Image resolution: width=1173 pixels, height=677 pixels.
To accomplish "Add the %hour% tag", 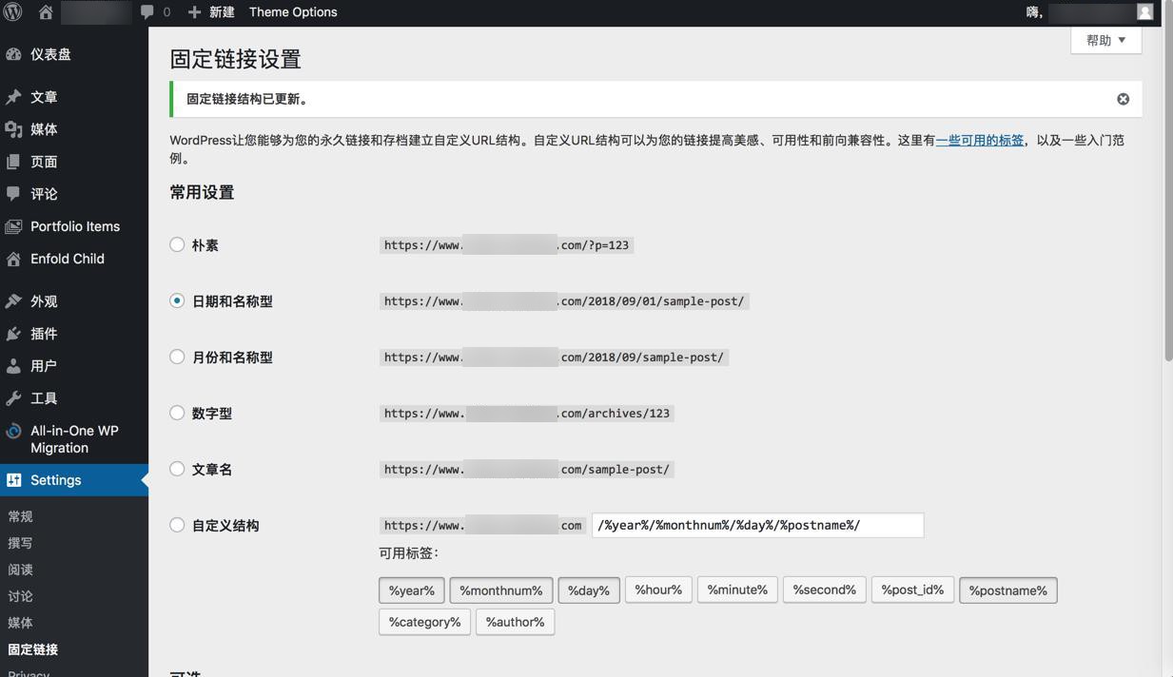I will (658, 590).
